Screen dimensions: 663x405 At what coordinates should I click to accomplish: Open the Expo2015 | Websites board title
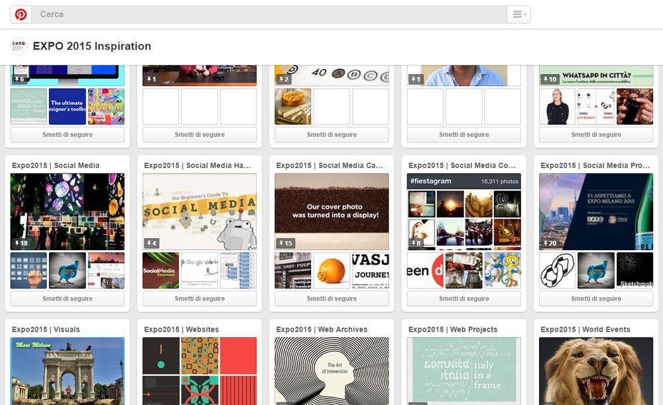click(182, 330)
